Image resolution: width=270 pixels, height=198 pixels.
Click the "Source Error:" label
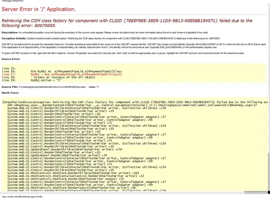[x=11, y=59]
